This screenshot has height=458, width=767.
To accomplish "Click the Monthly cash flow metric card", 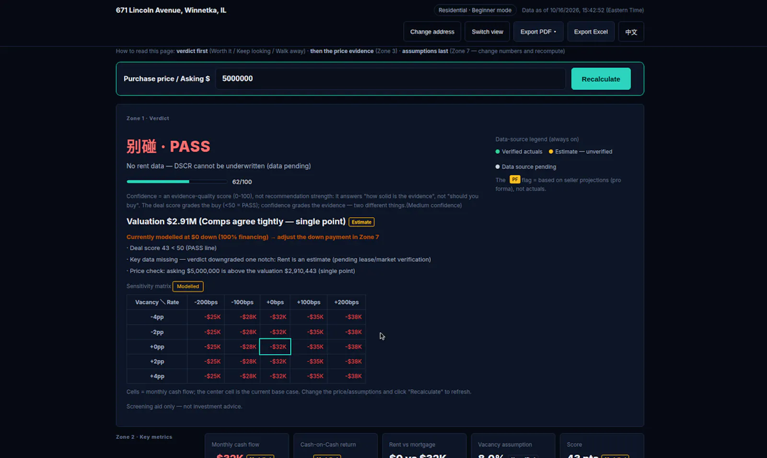I will (x=247, y=446).
